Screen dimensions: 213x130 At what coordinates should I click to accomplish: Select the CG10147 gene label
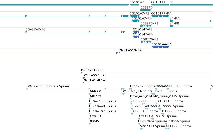point(137,2)
